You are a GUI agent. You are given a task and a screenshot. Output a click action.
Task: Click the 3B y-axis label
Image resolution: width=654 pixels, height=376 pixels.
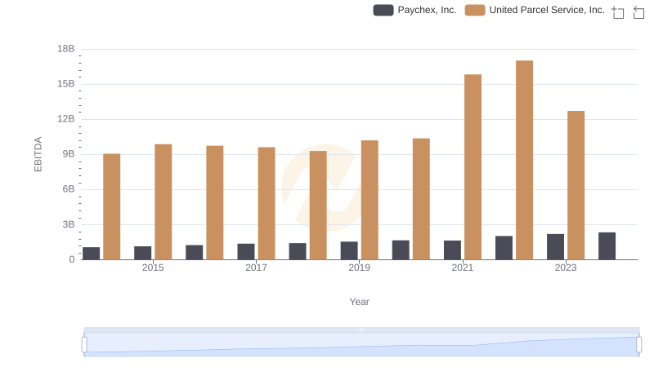click(69, 224)
